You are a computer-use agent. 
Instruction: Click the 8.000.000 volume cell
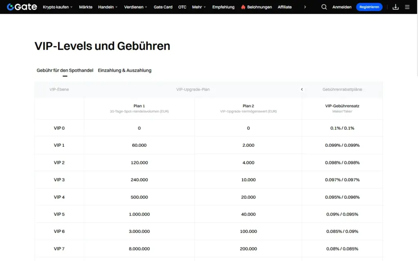(139, 249)
